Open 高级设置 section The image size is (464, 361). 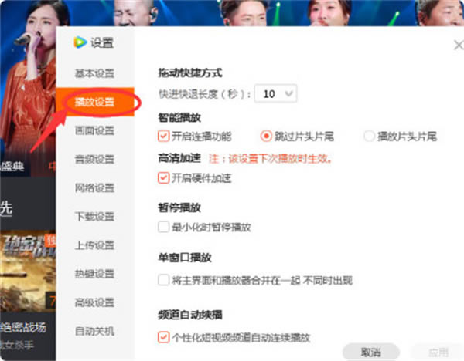94,302
